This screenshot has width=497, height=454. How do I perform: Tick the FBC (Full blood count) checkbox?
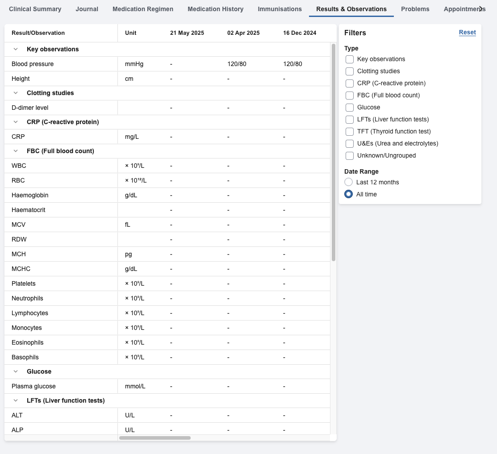tap(350, 95)
